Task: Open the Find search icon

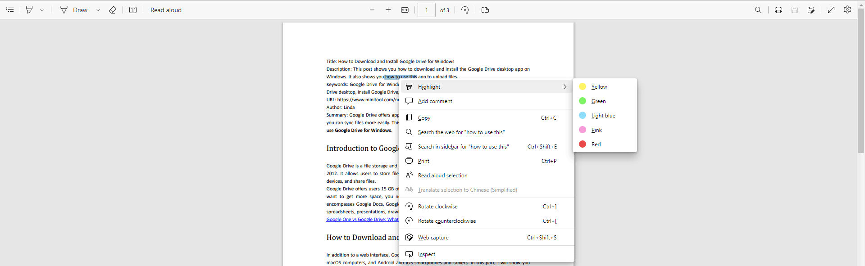Action: tap(758, 10)
